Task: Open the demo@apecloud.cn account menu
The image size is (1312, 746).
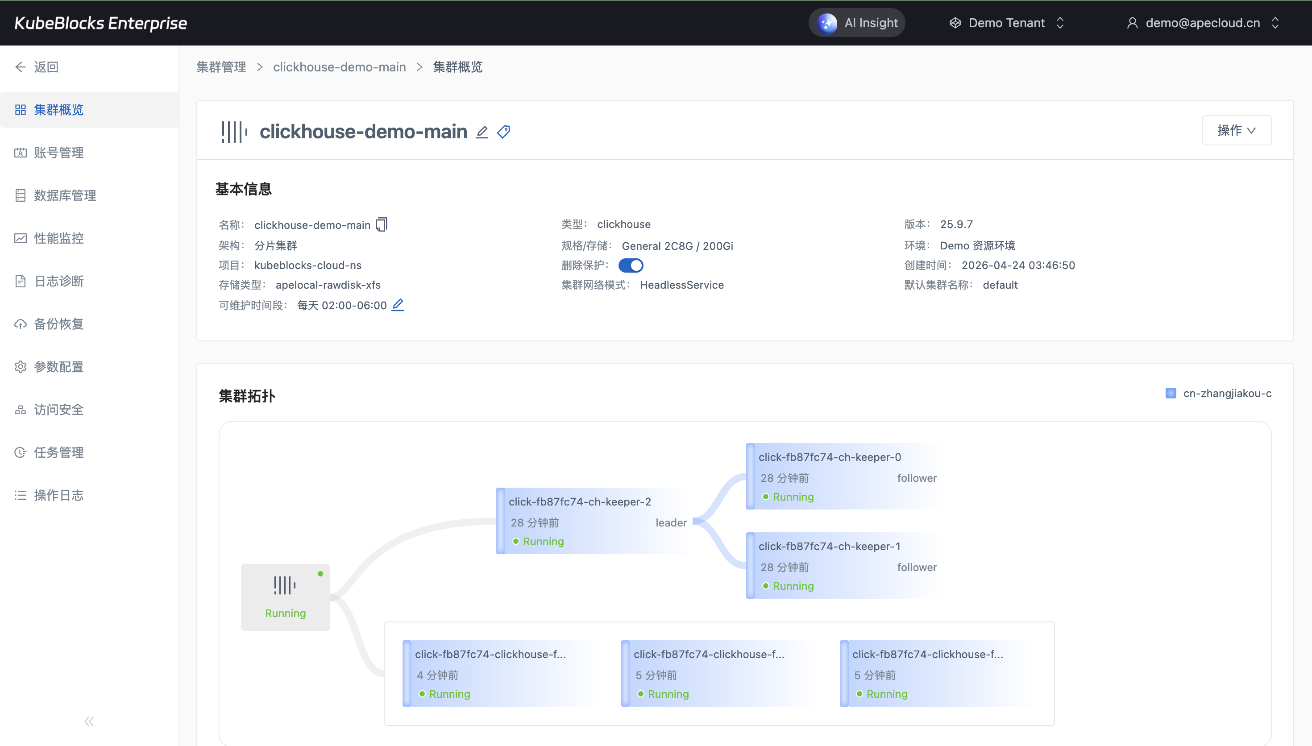Action: tap(1202, 23)
